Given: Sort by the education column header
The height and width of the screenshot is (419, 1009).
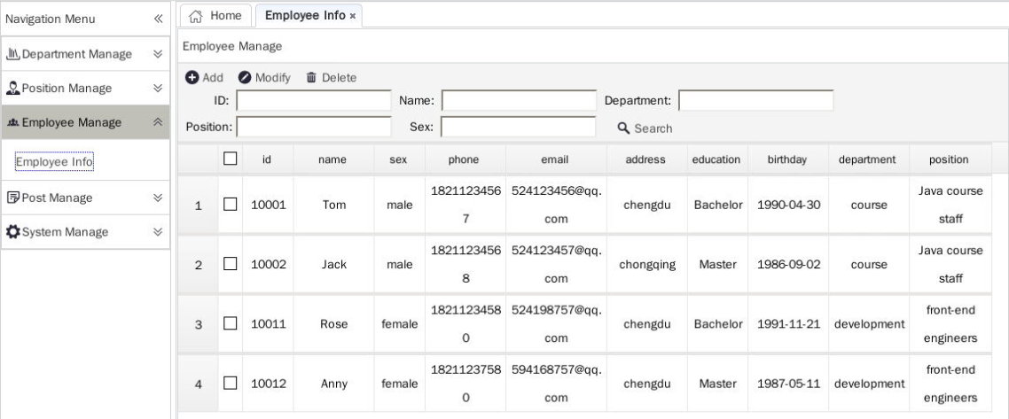Looking at the screenshot, I should pos(717,159).
